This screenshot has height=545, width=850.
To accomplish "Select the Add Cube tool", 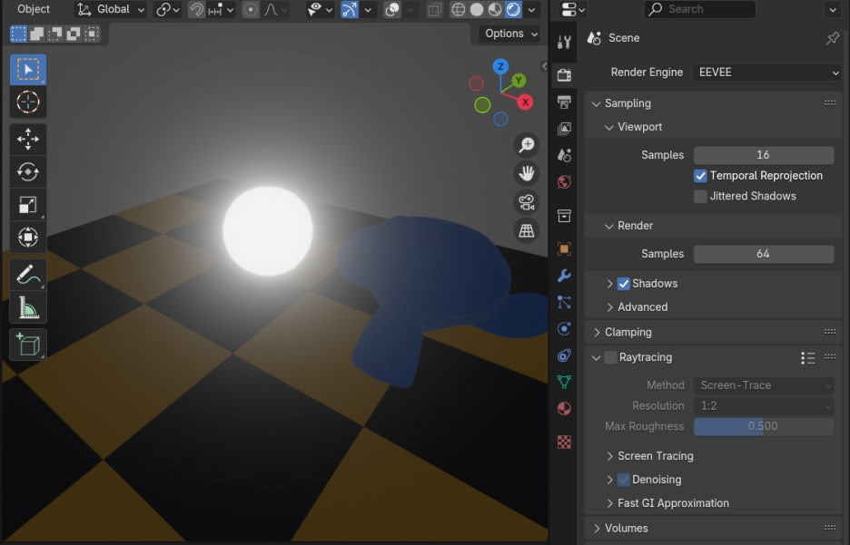I will click(27, 345).
